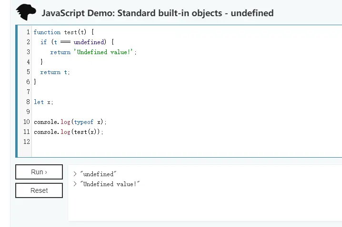Click the 'let x;' statement
This screenshot has width=342, height=227.
[x=43, y=102]
